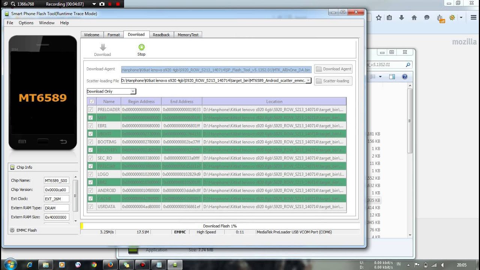The height and width of the screenshot is (270, 480).
Task: Click the Firefox add-on icon labeled off
Action: [441, 18]
